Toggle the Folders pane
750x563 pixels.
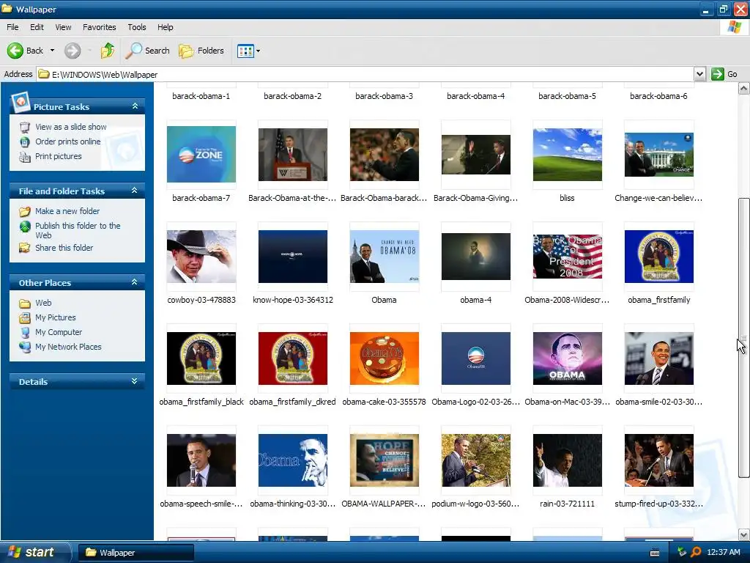point(201,51)
